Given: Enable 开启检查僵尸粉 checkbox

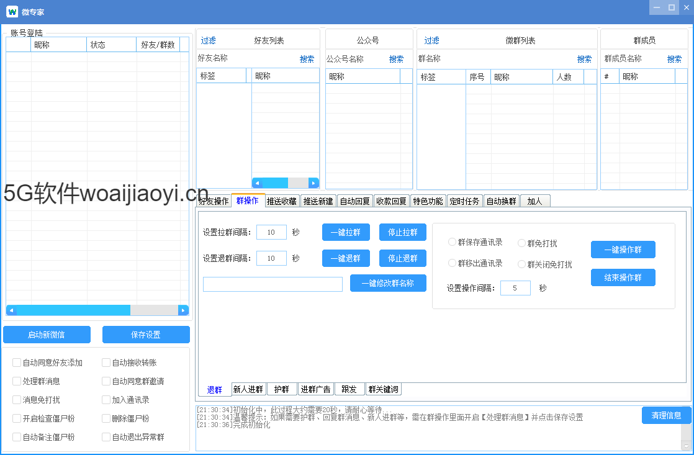Looking at the screenshot, I should pyautogui.click(x=17, y=418).
